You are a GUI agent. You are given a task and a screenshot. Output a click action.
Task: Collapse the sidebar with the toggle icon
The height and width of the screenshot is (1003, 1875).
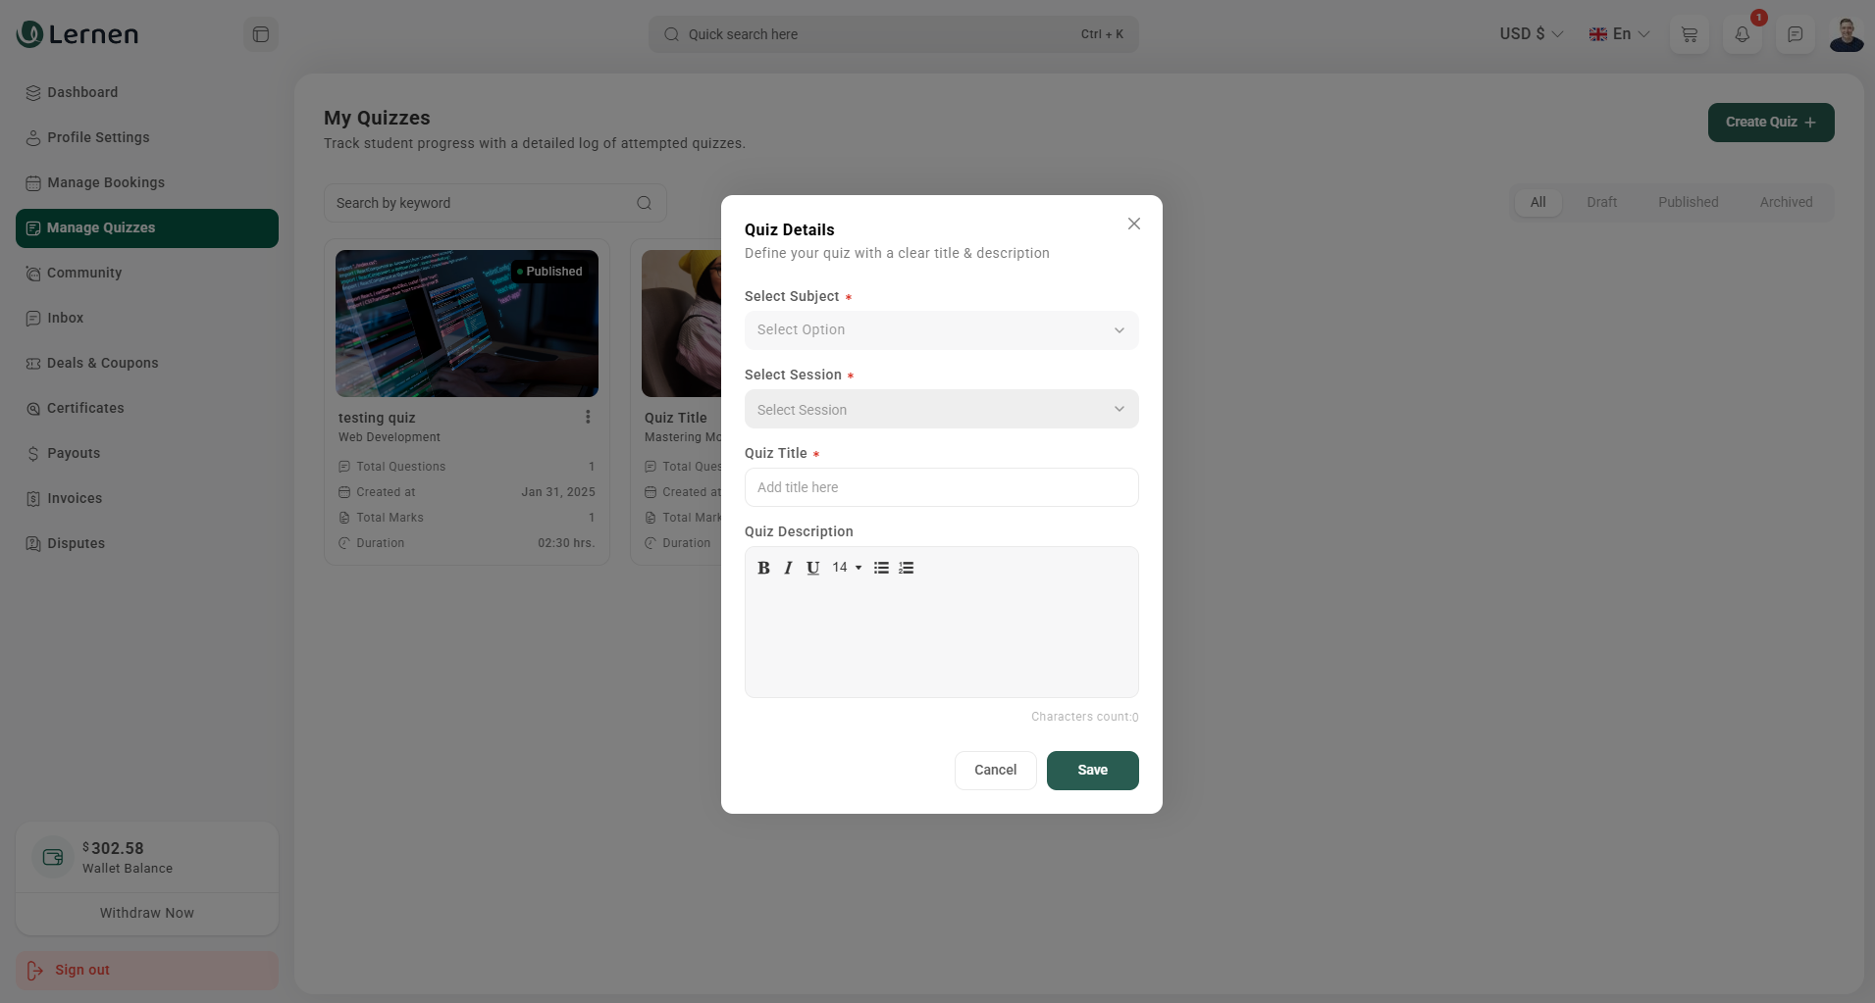tap(261, 34)
